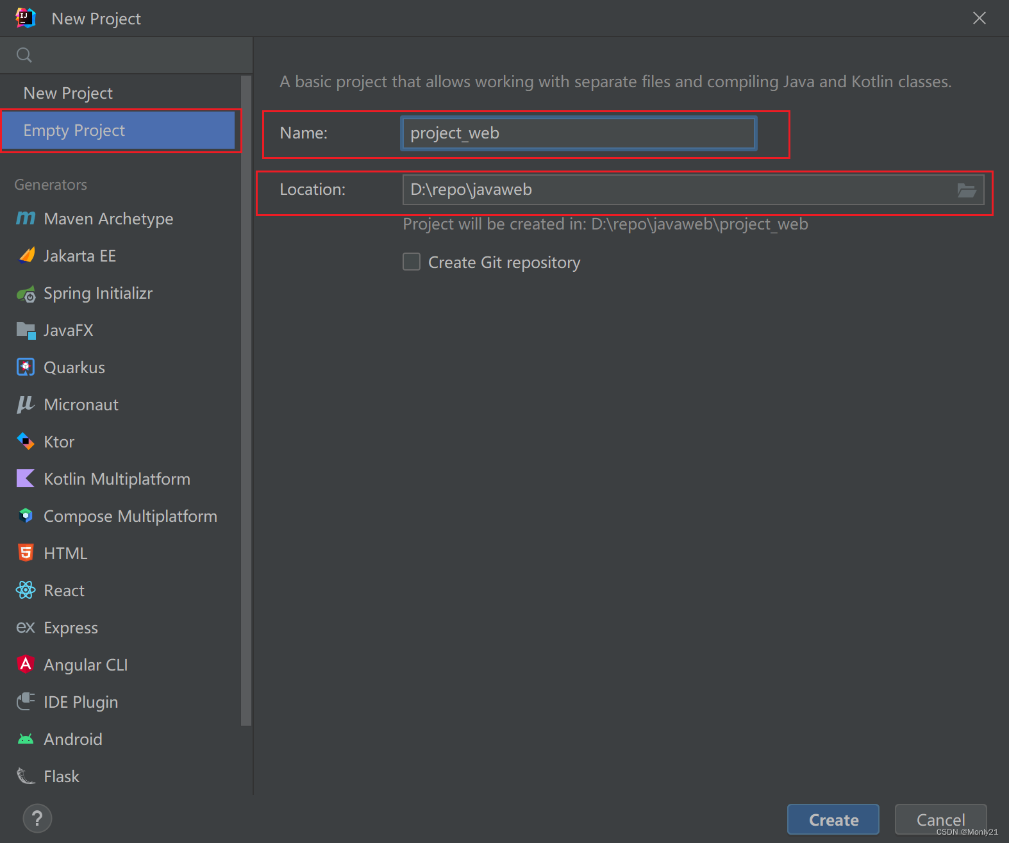
Task: Click the JavaFX label
Action: coord(69,330)
